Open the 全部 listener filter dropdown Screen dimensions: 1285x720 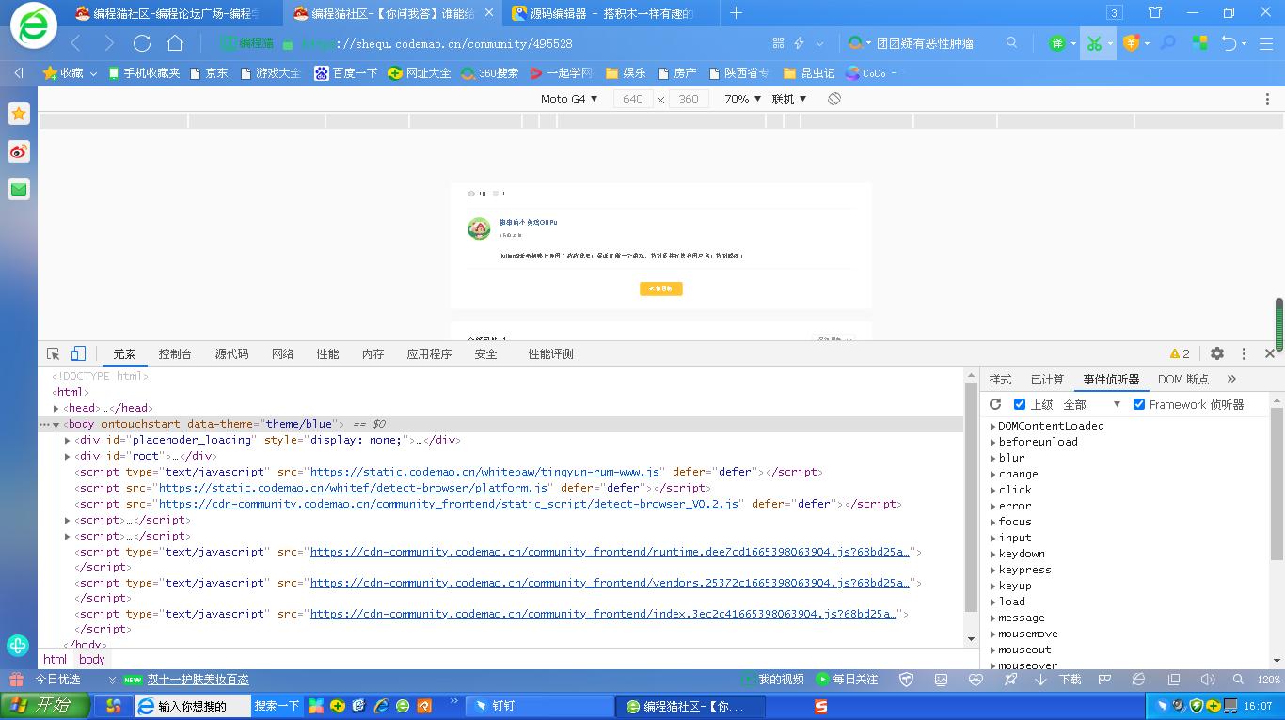[1092, 404]
